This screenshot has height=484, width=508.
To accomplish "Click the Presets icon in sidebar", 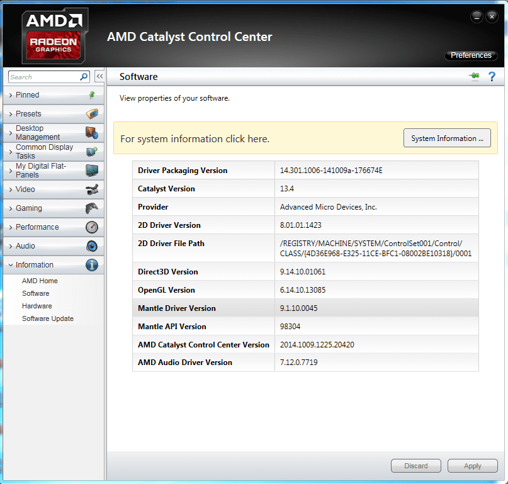I will pos(92,114).
